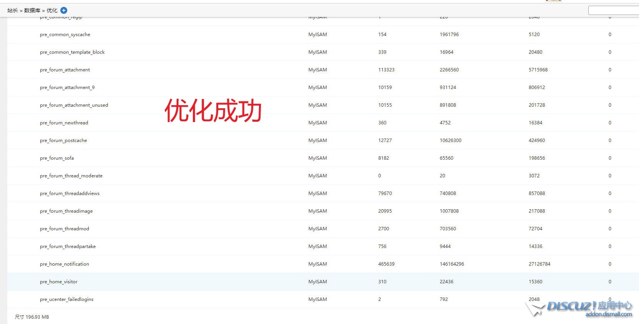Select table name pre_forum_threadmod

65,229
